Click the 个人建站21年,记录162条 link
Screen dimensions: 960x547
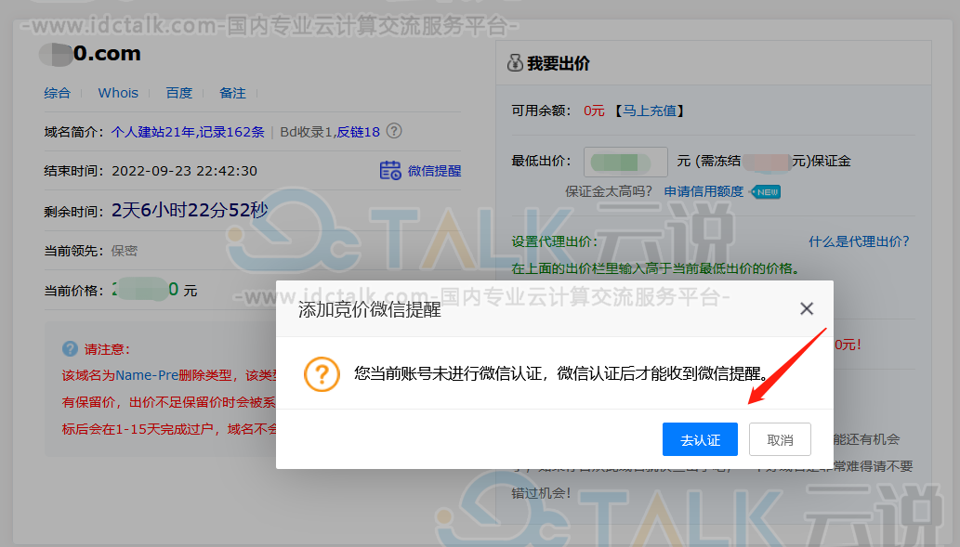[x=188, y=132]
